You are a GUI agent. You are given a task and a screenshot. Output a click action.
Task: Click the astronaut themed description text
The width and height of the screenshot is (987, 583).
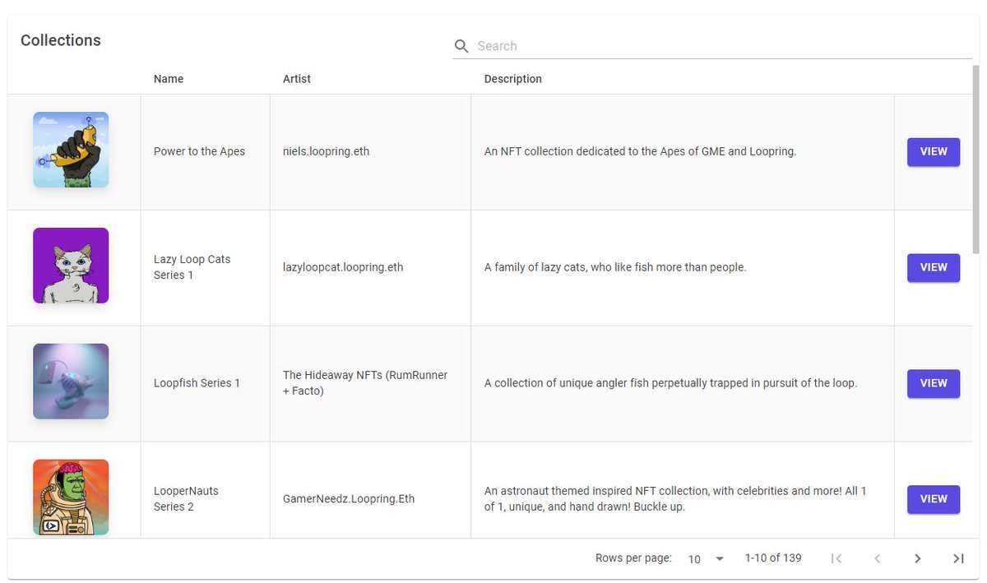(x=675, y=499)
